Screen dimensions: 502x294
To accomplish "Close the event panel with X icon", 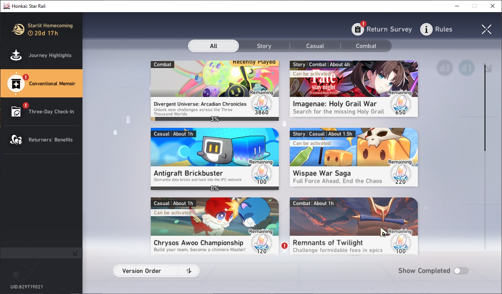I will pyautogui.click(x=486, y=29).
